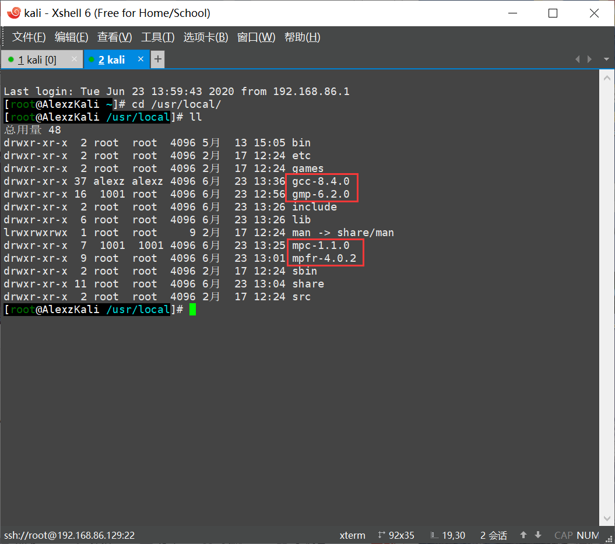Click the ssh://root@192.168.86.129:22 address
Image resolution: width=615 pixels, height=544 pixels.
(x=69, y=535)
